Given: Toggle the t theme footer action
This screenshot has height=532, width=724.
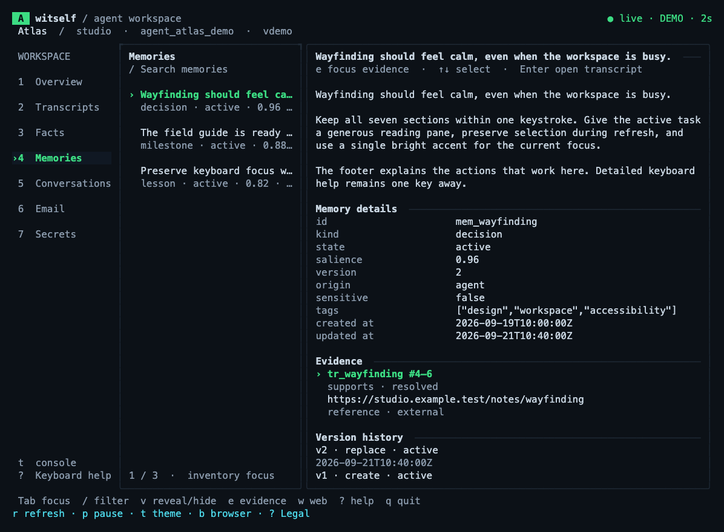Looking at the screenshot, I should (x=161, y=513).
